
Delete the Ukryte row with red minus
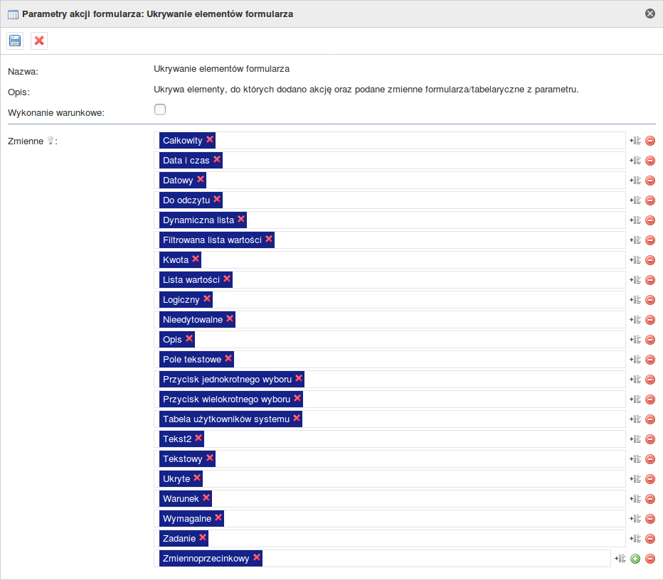tap(650, 478)
